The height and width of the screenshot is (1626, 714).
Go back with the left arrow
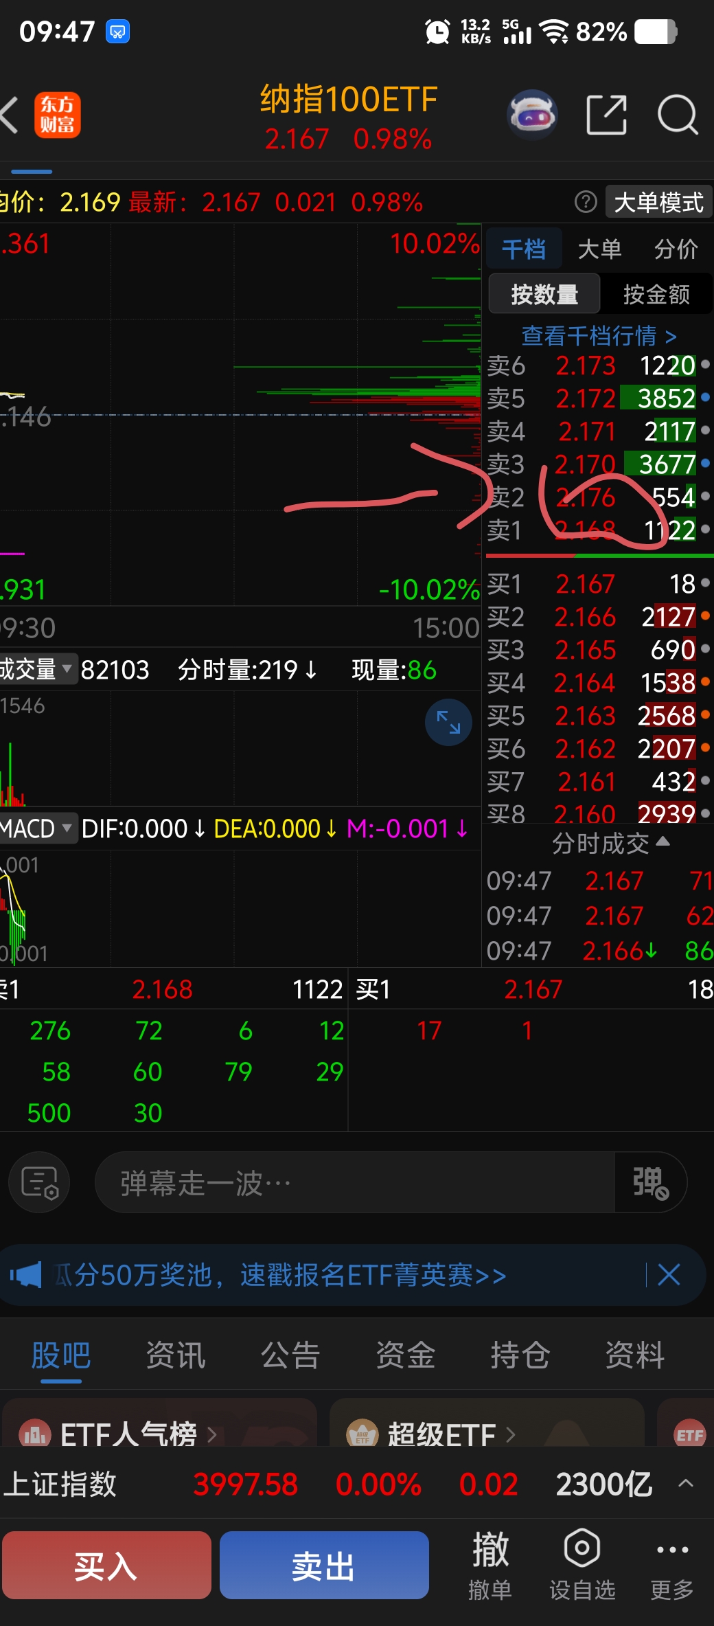[x=10, y=115]
